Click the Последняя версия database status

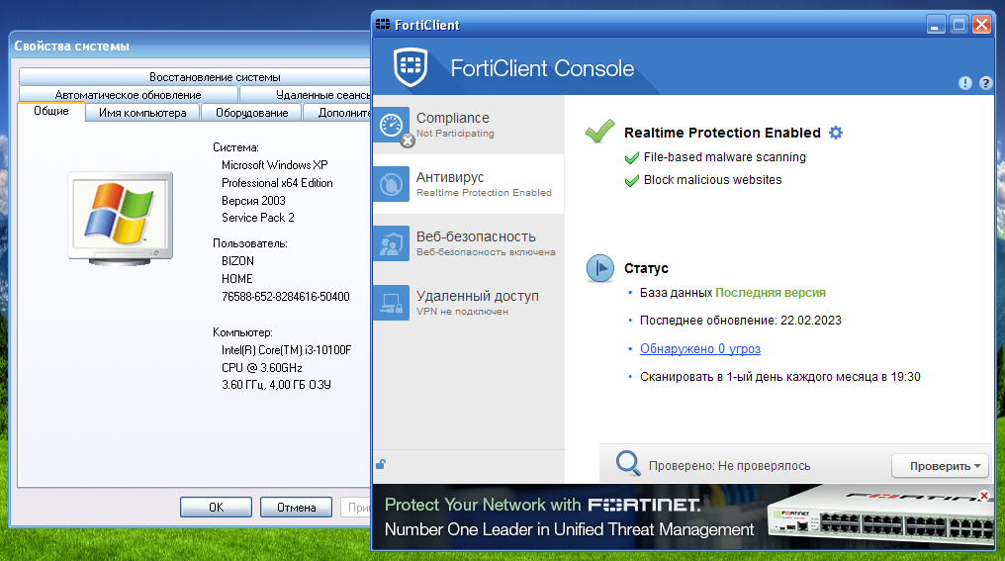tap(771, 292)
